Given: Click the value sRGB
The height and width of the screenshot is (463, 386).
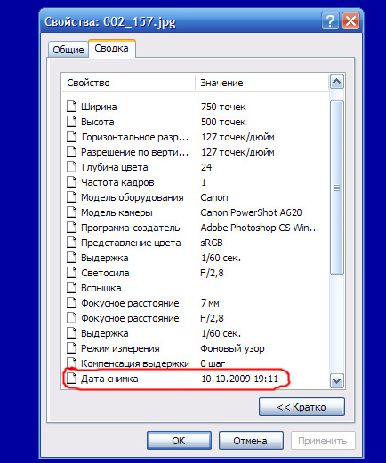Looking at the screenshot, I should [x=212, y=243].
